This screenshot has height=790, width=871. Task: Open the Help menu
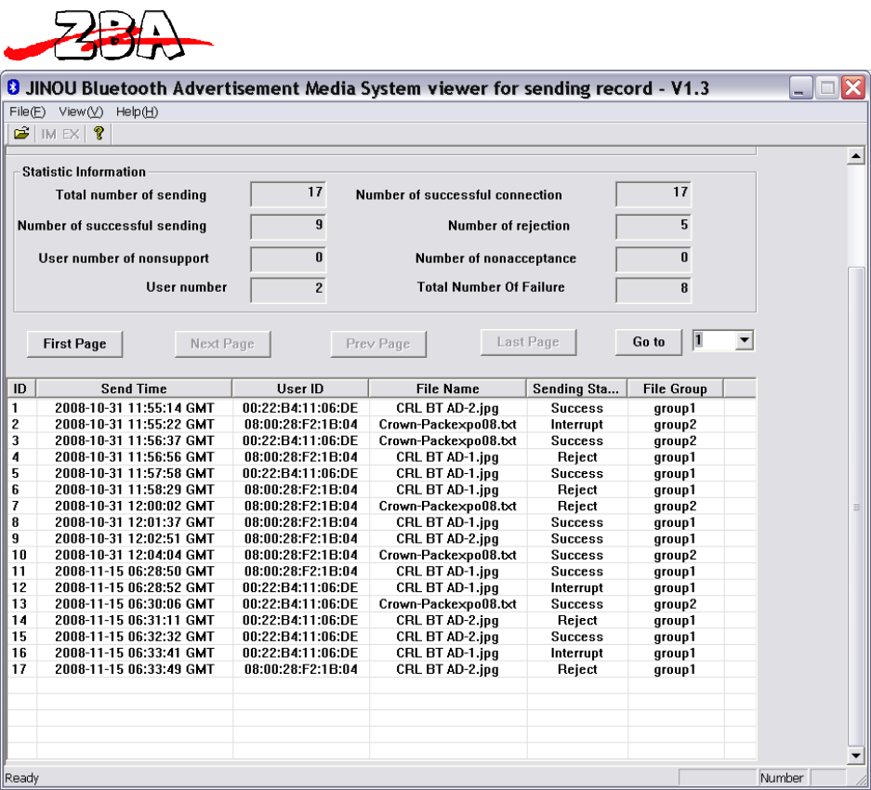coord(137,112)
